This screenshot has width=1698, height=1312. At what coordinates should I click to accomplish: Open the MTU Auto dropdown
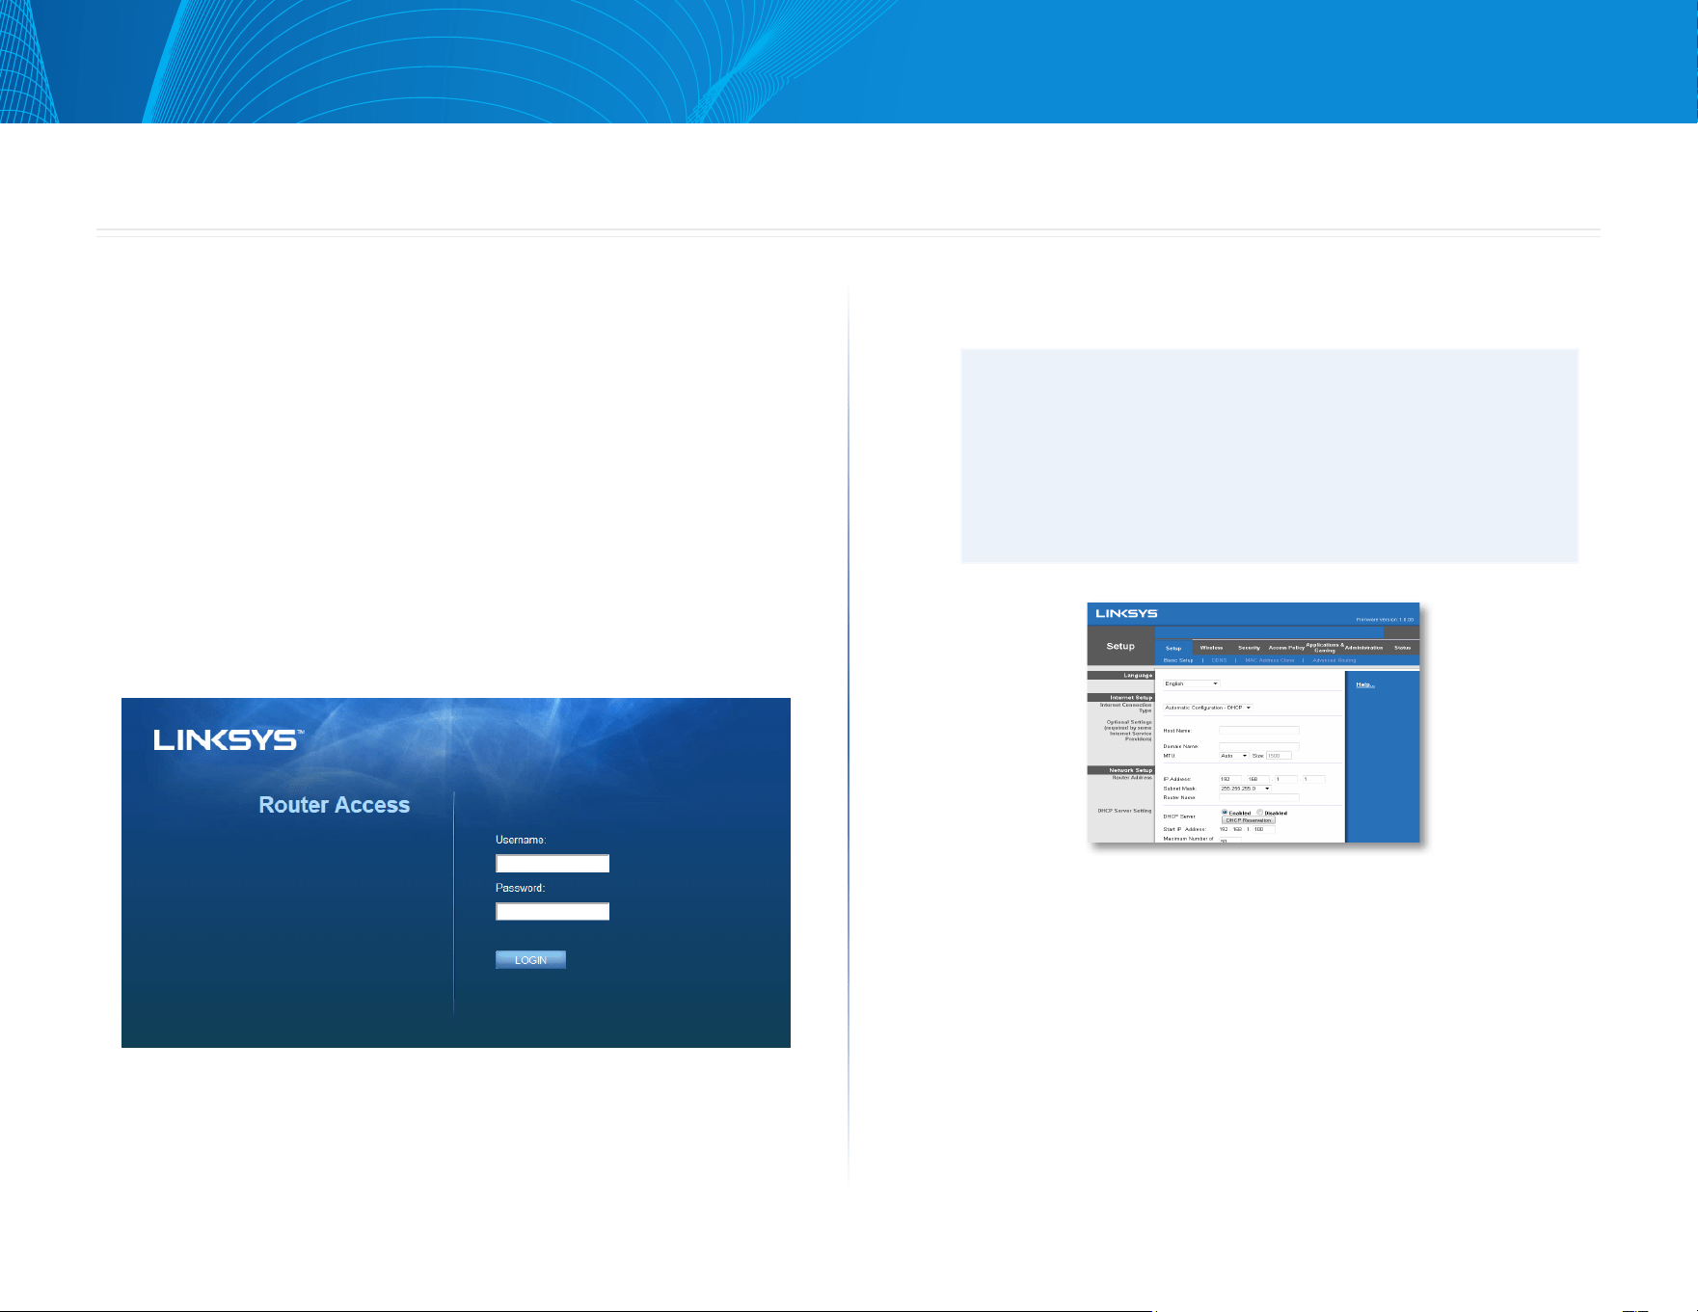pyautogui.click(x=1234, y=756)
